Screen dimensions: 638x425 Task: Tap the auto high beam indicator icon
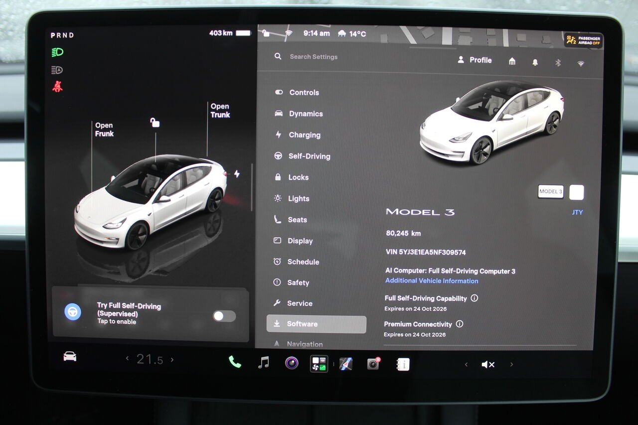(x=57, y=70)
